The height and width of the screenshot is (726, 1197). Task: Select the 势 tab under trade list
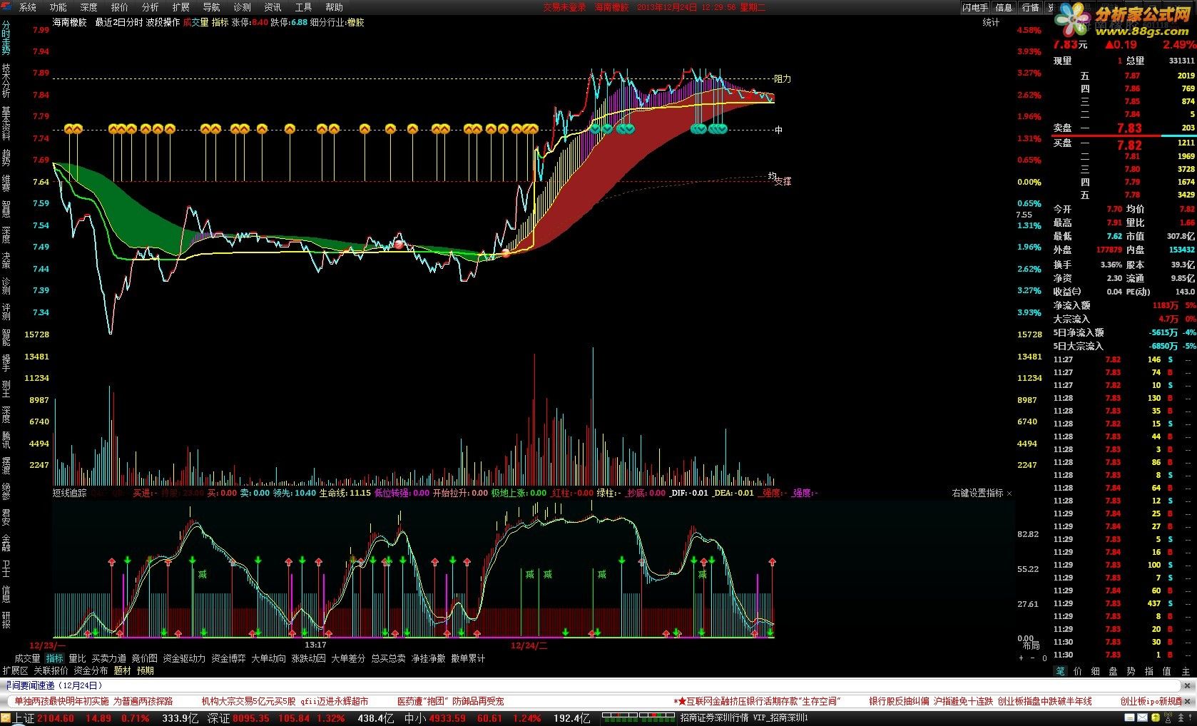pos(1131,671)
